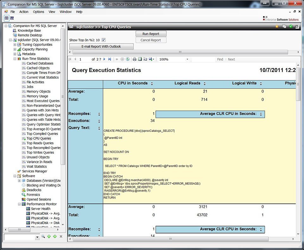This screenshot has width=304, height=250.
Task: Click the Cancel Report button
Action: (x=151, y=40)
